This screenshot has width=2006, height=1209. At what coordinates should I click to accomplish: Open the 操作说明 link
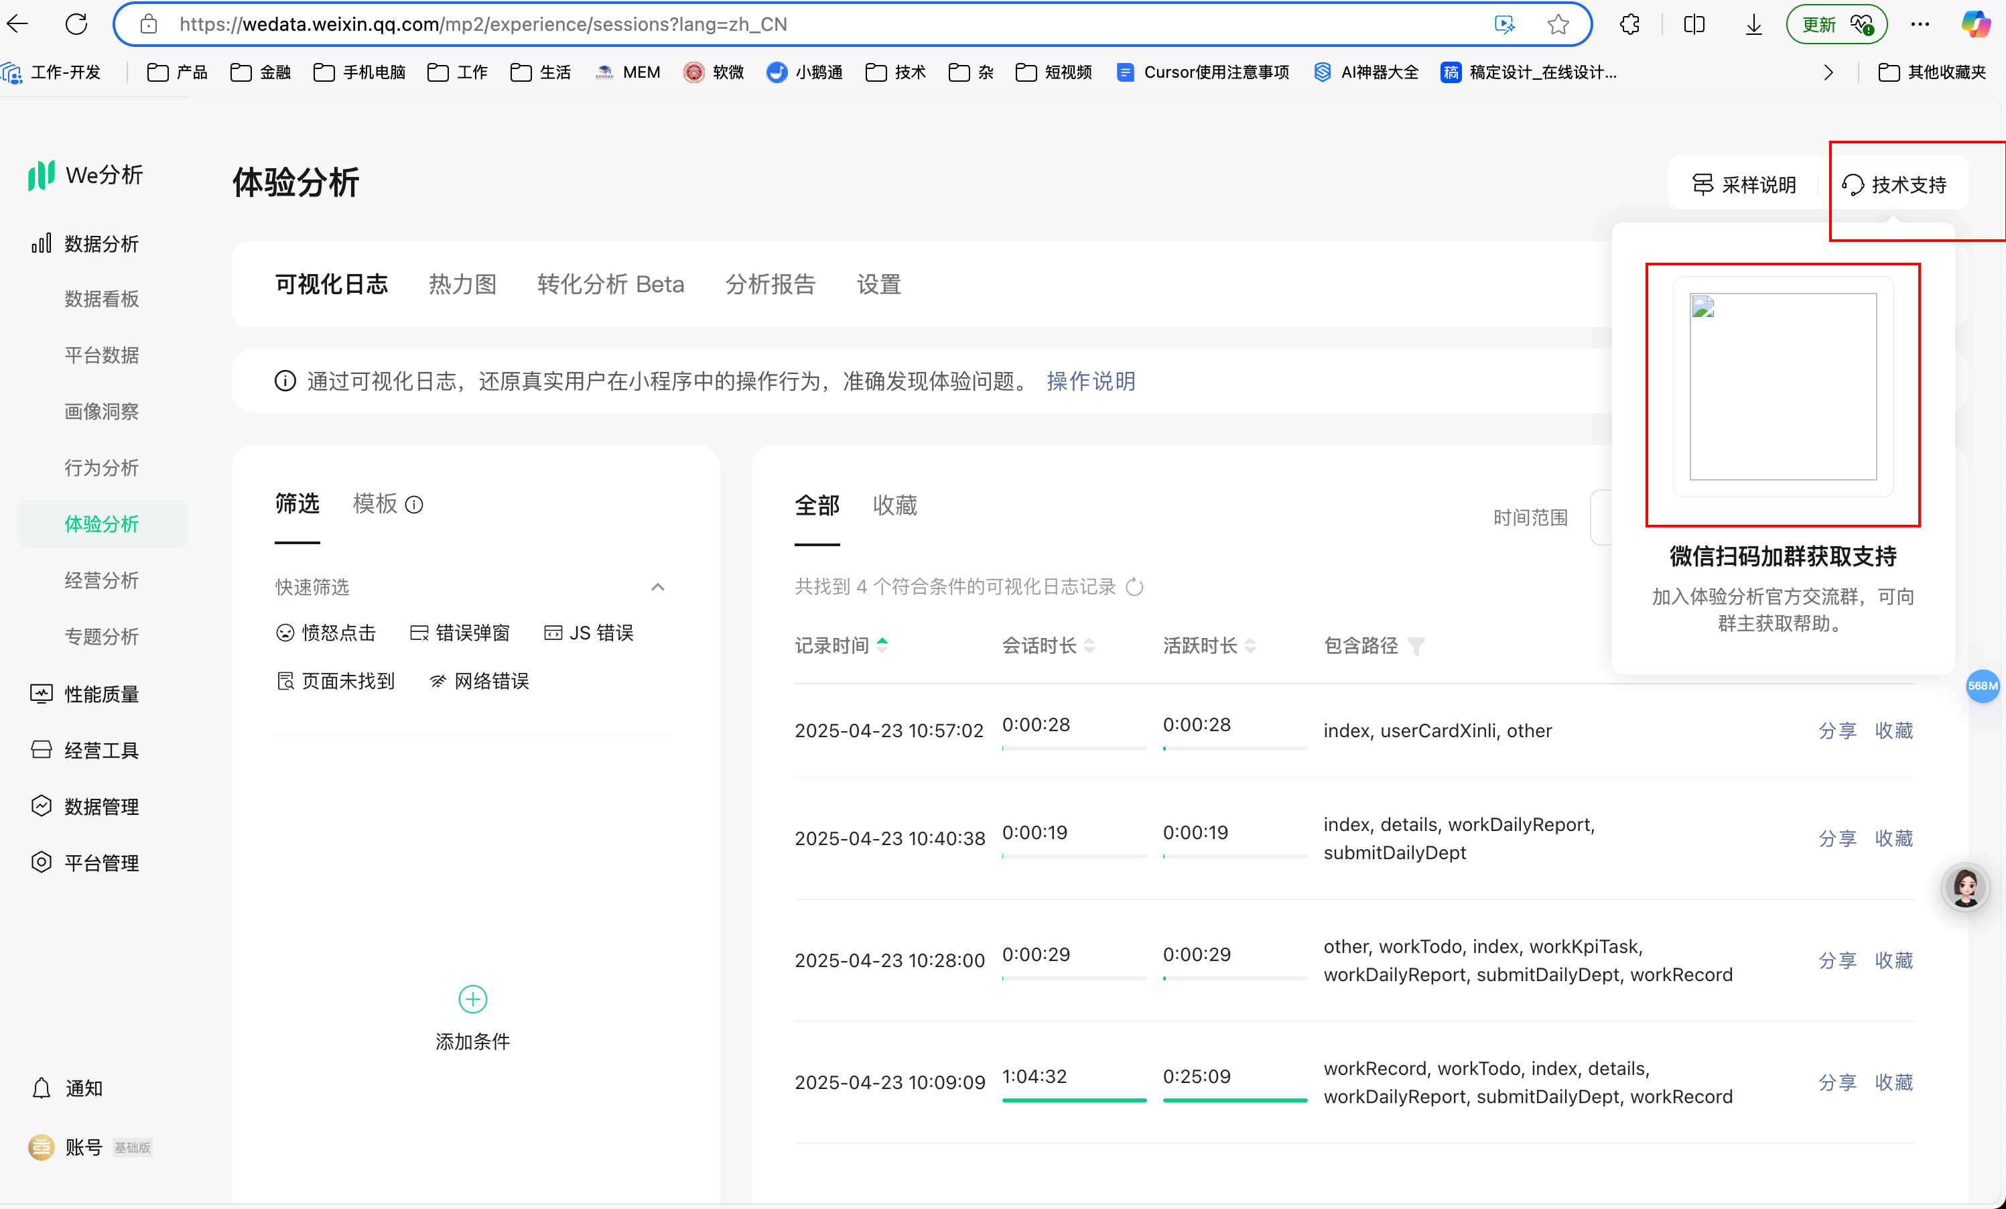coord(1090,381)
